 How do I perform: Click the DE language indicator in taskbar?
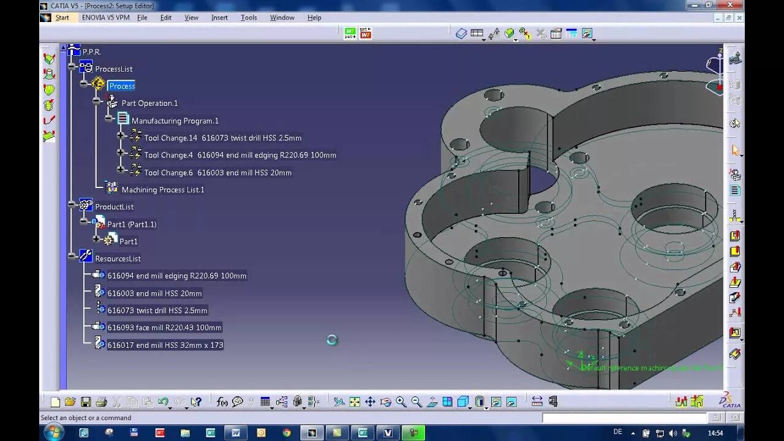coord(618,432)
